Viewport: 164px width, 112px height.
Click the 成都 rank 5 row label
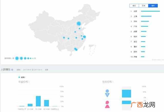(135, 31)
